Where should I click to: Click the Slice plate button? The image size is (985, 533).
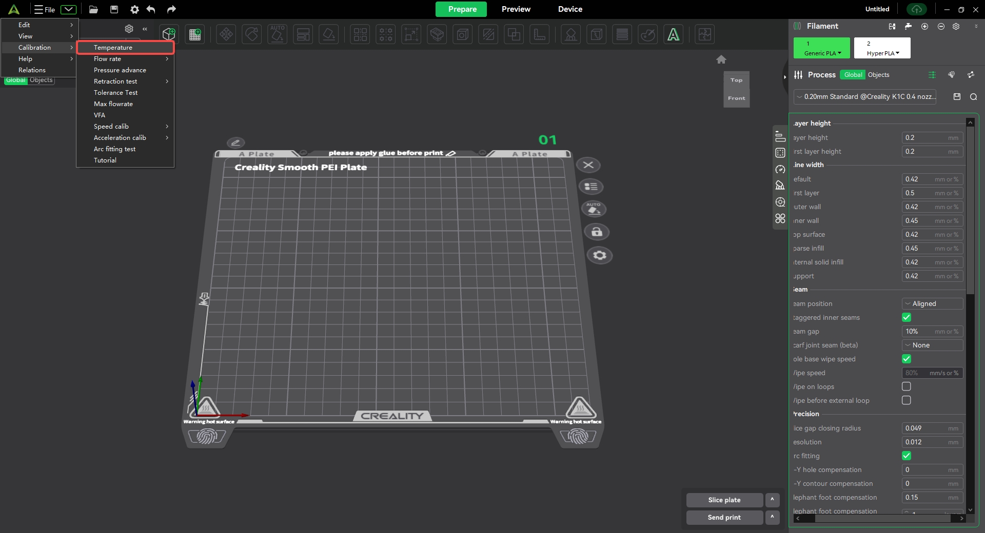724,500
